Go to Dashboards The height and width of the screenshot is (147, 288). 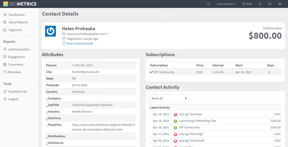[17, 15]
